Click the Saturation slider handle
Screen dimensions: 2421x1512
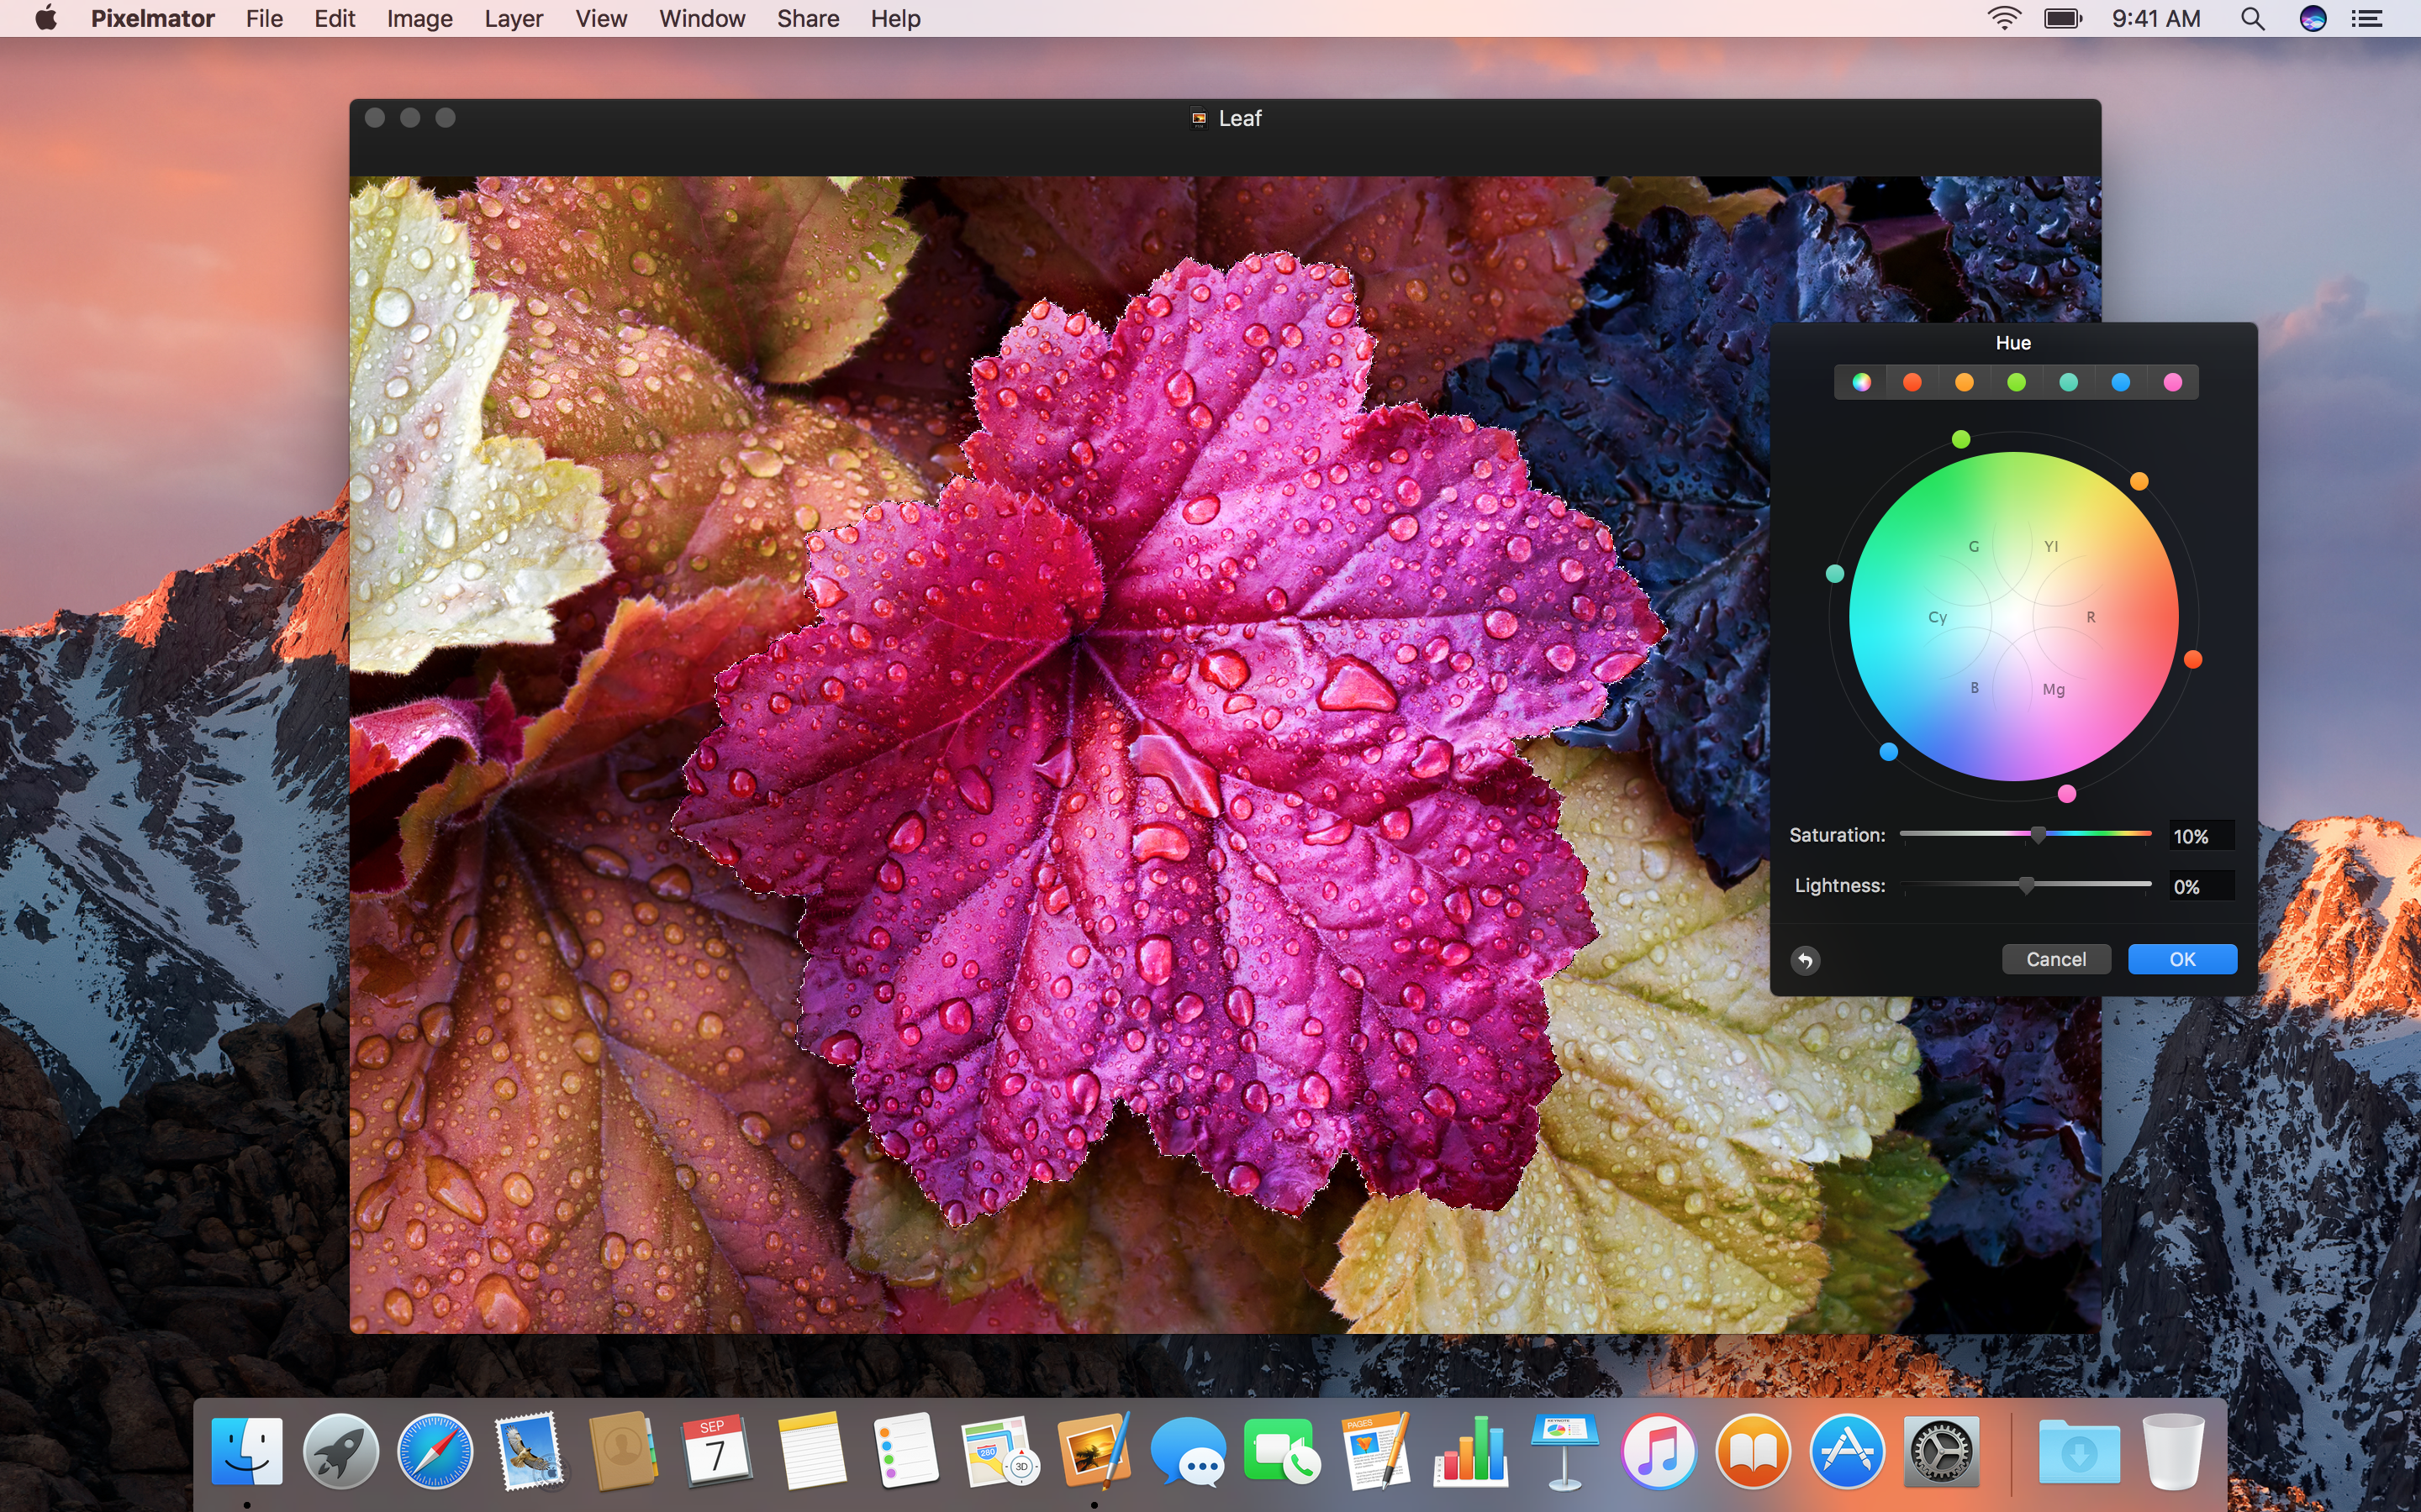(x=2038, y=835)
